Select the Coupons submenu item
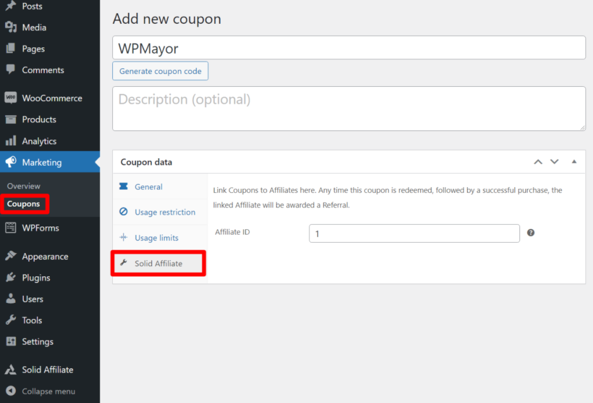Screen dimensions: 593x403 pyautogui.click(x=23, y=204)
